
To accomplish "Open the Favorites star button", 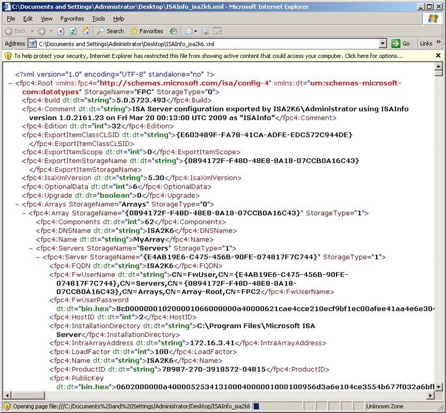I will 147,31.
